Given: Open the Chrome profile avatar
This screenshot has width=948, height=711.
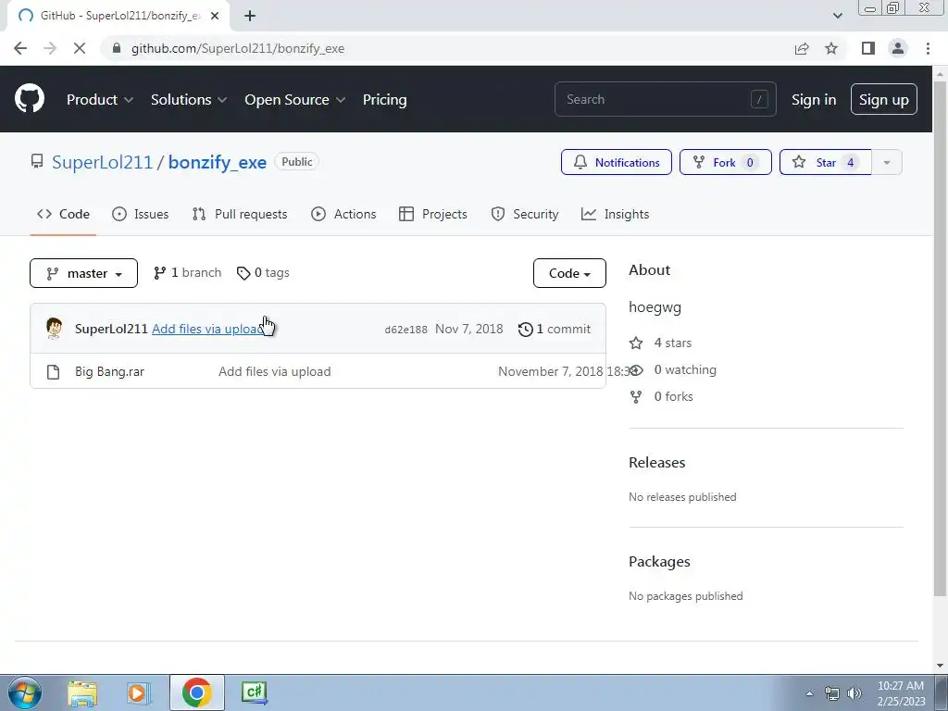Looking at the screenshot, I should point(898,48).
